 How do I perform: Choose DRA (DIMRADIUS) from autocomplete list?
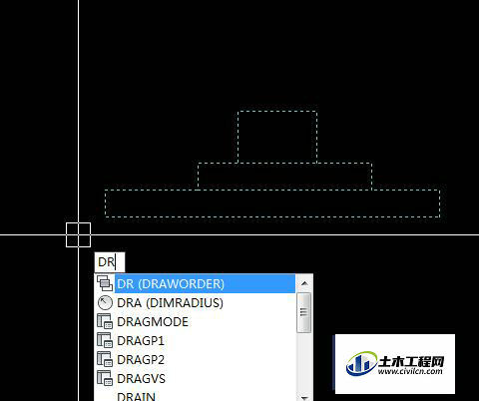[x=196, y=302]
